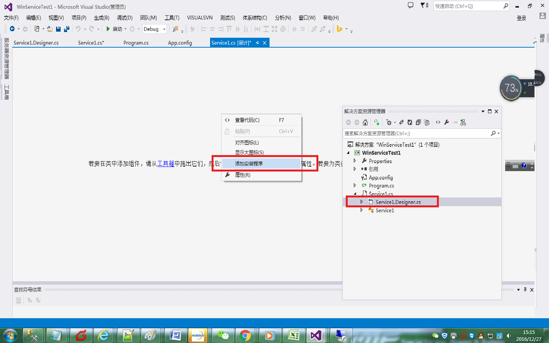549x343 pixels.
Task: Open the VISUALSVN menu
Action: pyautogui.click(x=200, y=18)
